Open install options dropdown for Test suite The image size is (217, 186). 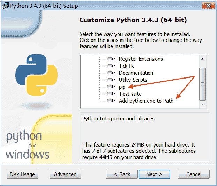coord(112,94)
